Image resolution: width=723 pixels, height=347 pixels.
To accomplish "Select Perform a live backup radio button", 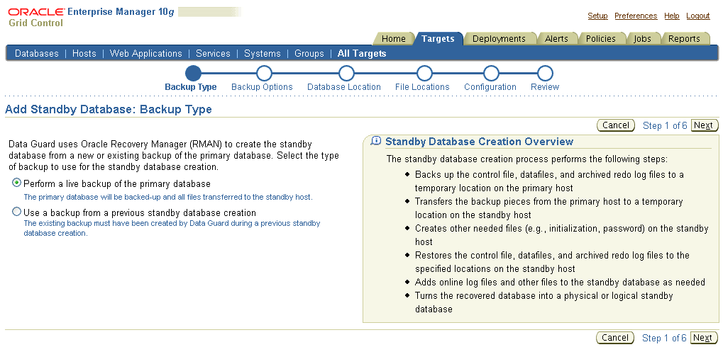I will pyautogui.click(x=17, y=183).
